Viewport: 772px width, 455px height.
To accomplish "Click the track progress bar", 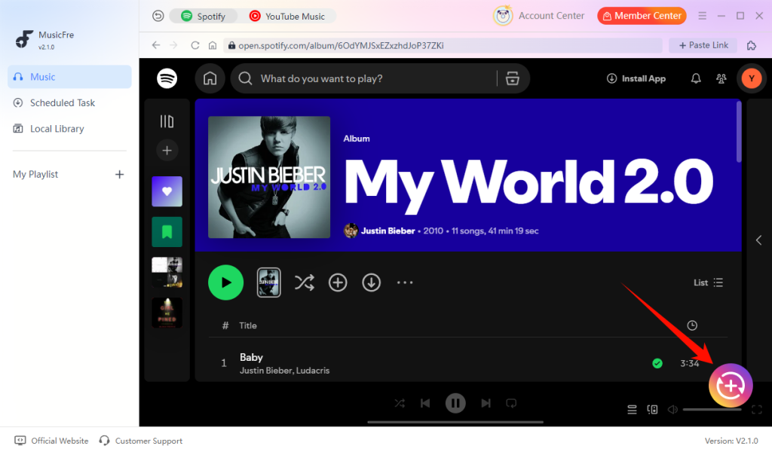I will click(x=455, y=422).
